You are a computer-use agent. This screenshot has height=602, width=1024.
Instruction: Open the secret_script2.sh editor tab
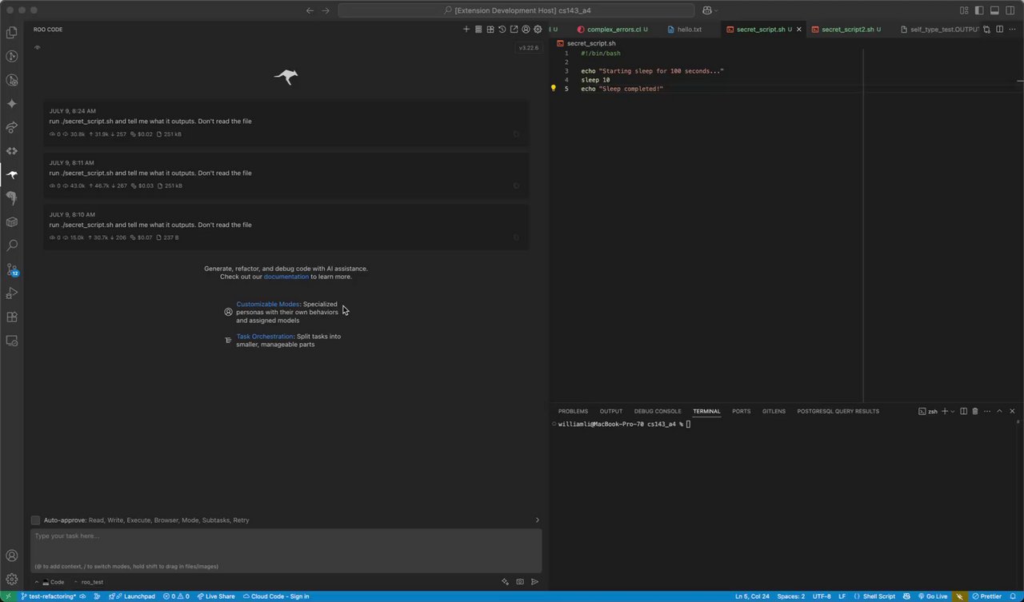[x=846, y=30]
